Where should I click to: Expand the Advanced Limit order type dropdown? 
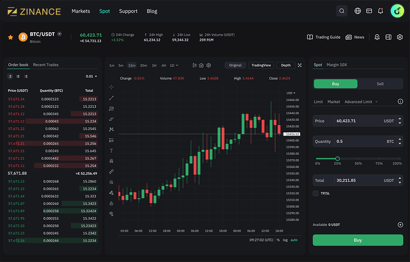(x=361, y=102)
